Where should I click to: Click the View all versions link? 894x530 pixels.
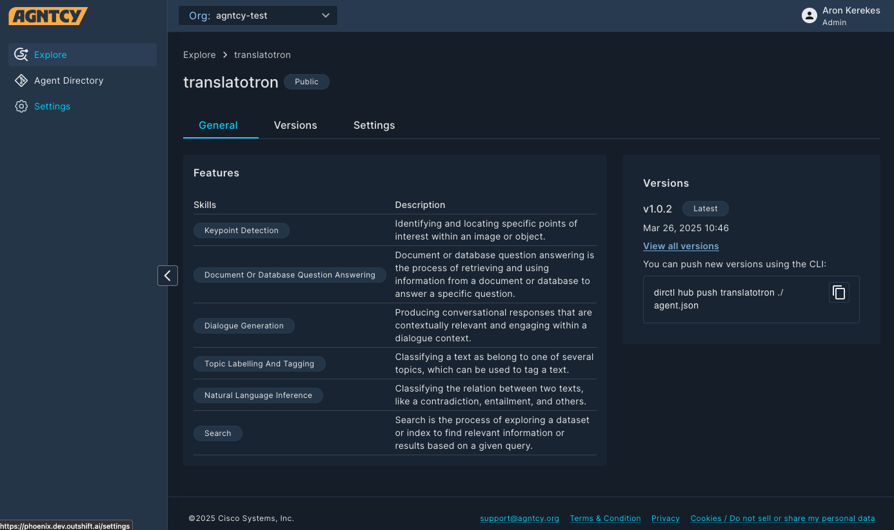click(681, 246)
